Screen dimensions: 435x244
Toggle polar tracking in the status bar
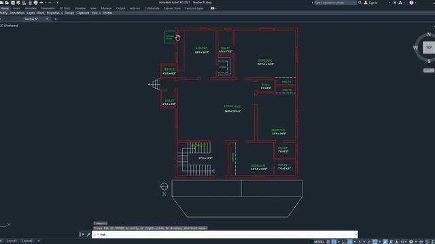349,242
